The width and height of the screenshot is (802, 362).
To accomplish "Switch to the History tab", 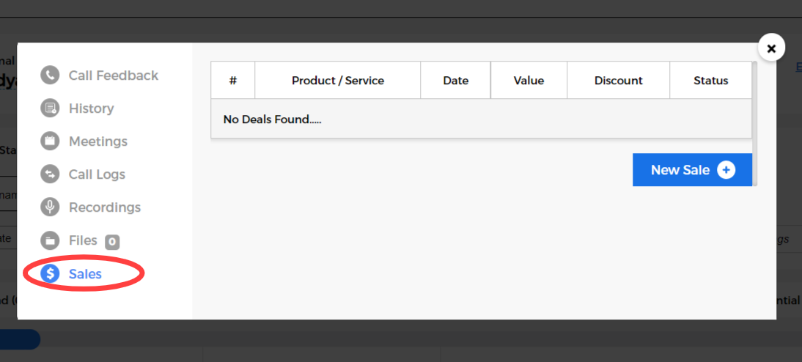I will click(x=91, y=108).
